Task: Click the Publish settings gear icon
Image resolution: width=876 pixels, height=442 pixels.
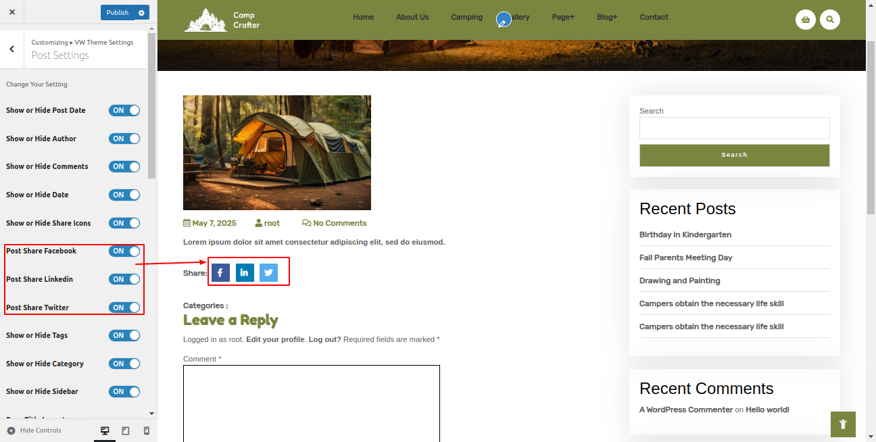Action: coord(141,13)
